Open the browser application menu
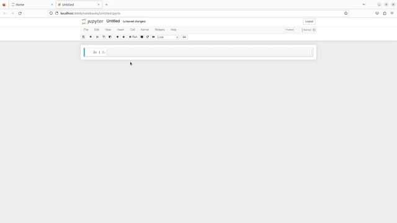397x223 pixels. click(392, 14)
